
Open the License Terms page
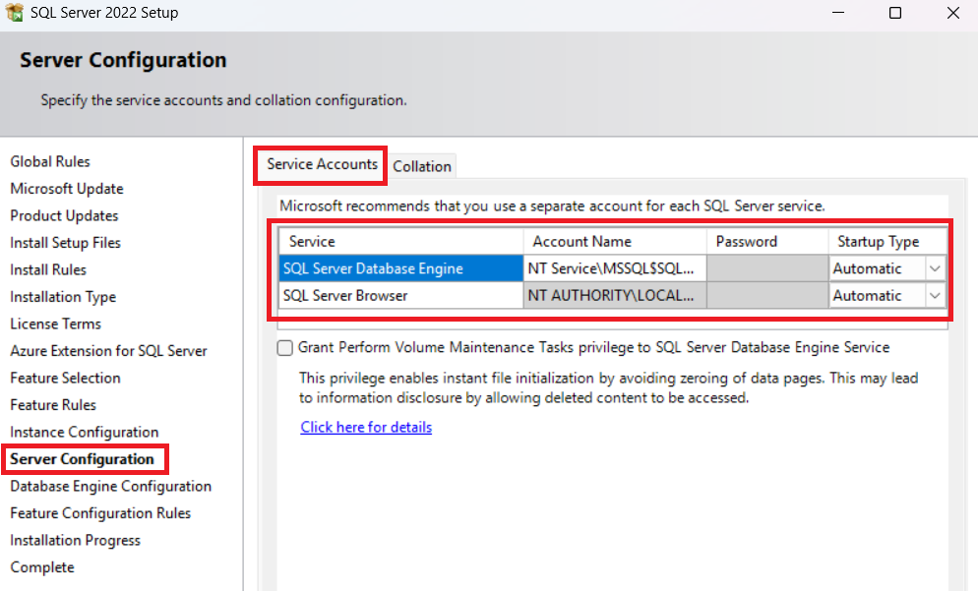tap(55, 324)
